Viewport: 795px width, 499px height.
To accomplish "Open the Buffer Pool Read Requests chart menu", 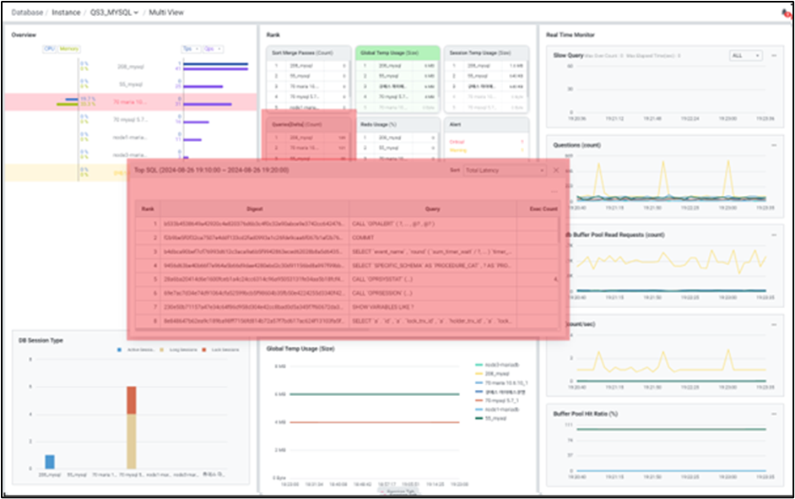I will tap(773, 234).
